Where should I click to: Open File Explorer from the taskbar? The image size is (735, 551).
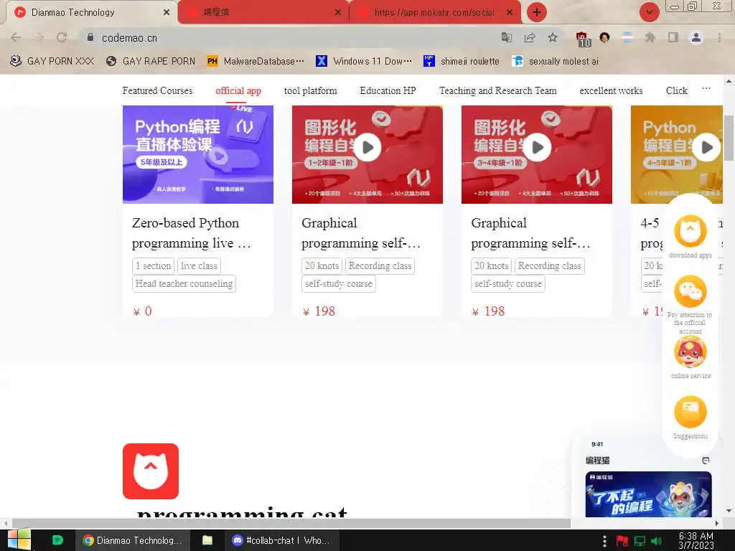207,540
